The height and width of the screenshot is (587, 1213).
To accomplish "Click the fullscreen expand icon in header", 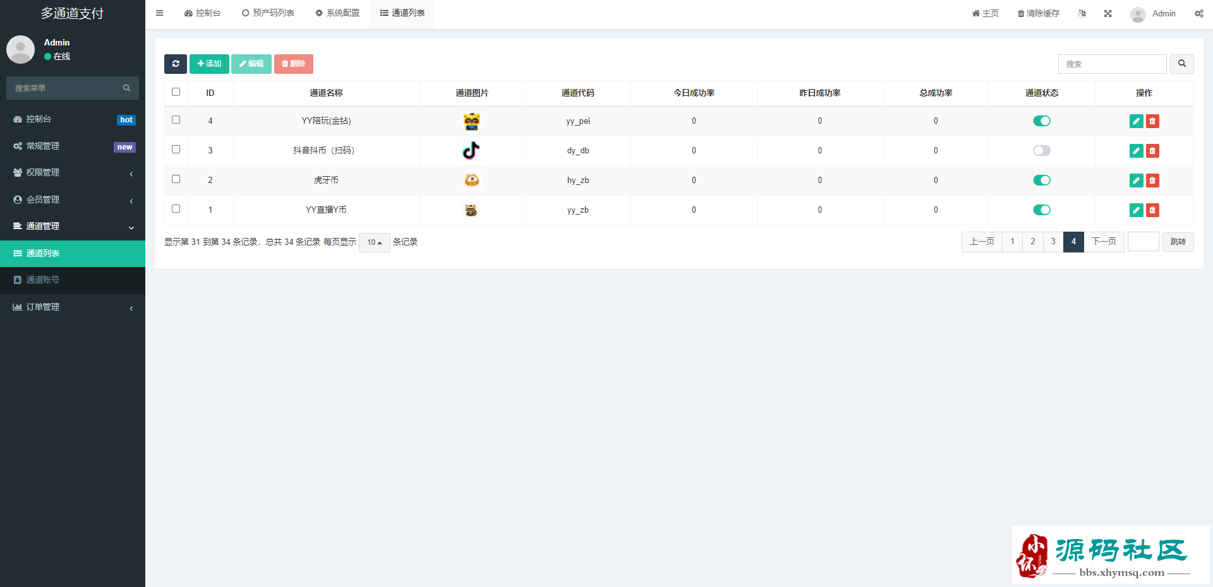I will pos(1107,13).
